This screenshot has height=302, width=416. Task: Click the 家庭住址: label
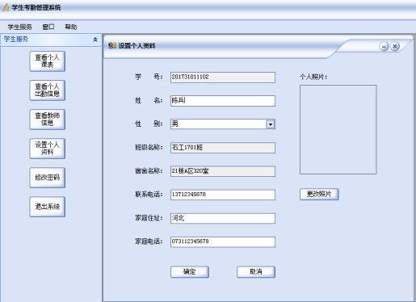pos(149,218)
